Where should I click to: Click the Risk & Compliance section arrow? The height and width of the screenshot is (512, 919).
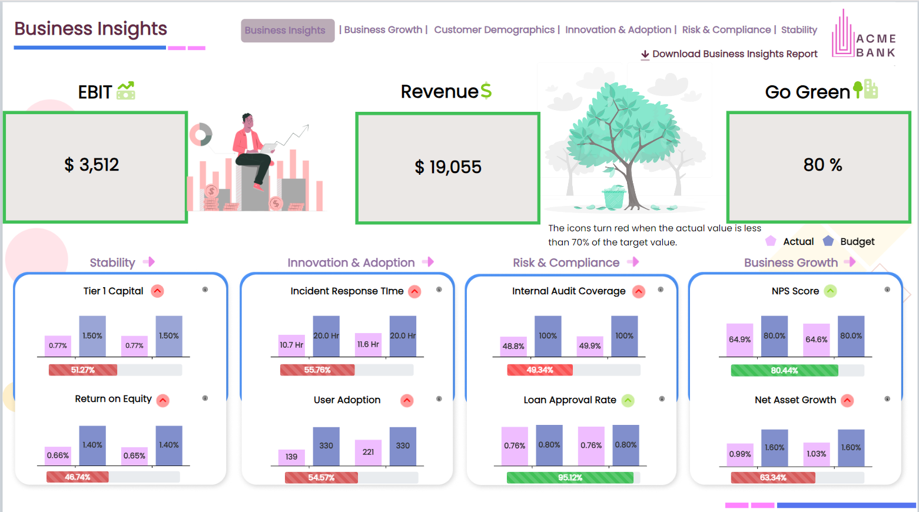click(x=633, y=262)
